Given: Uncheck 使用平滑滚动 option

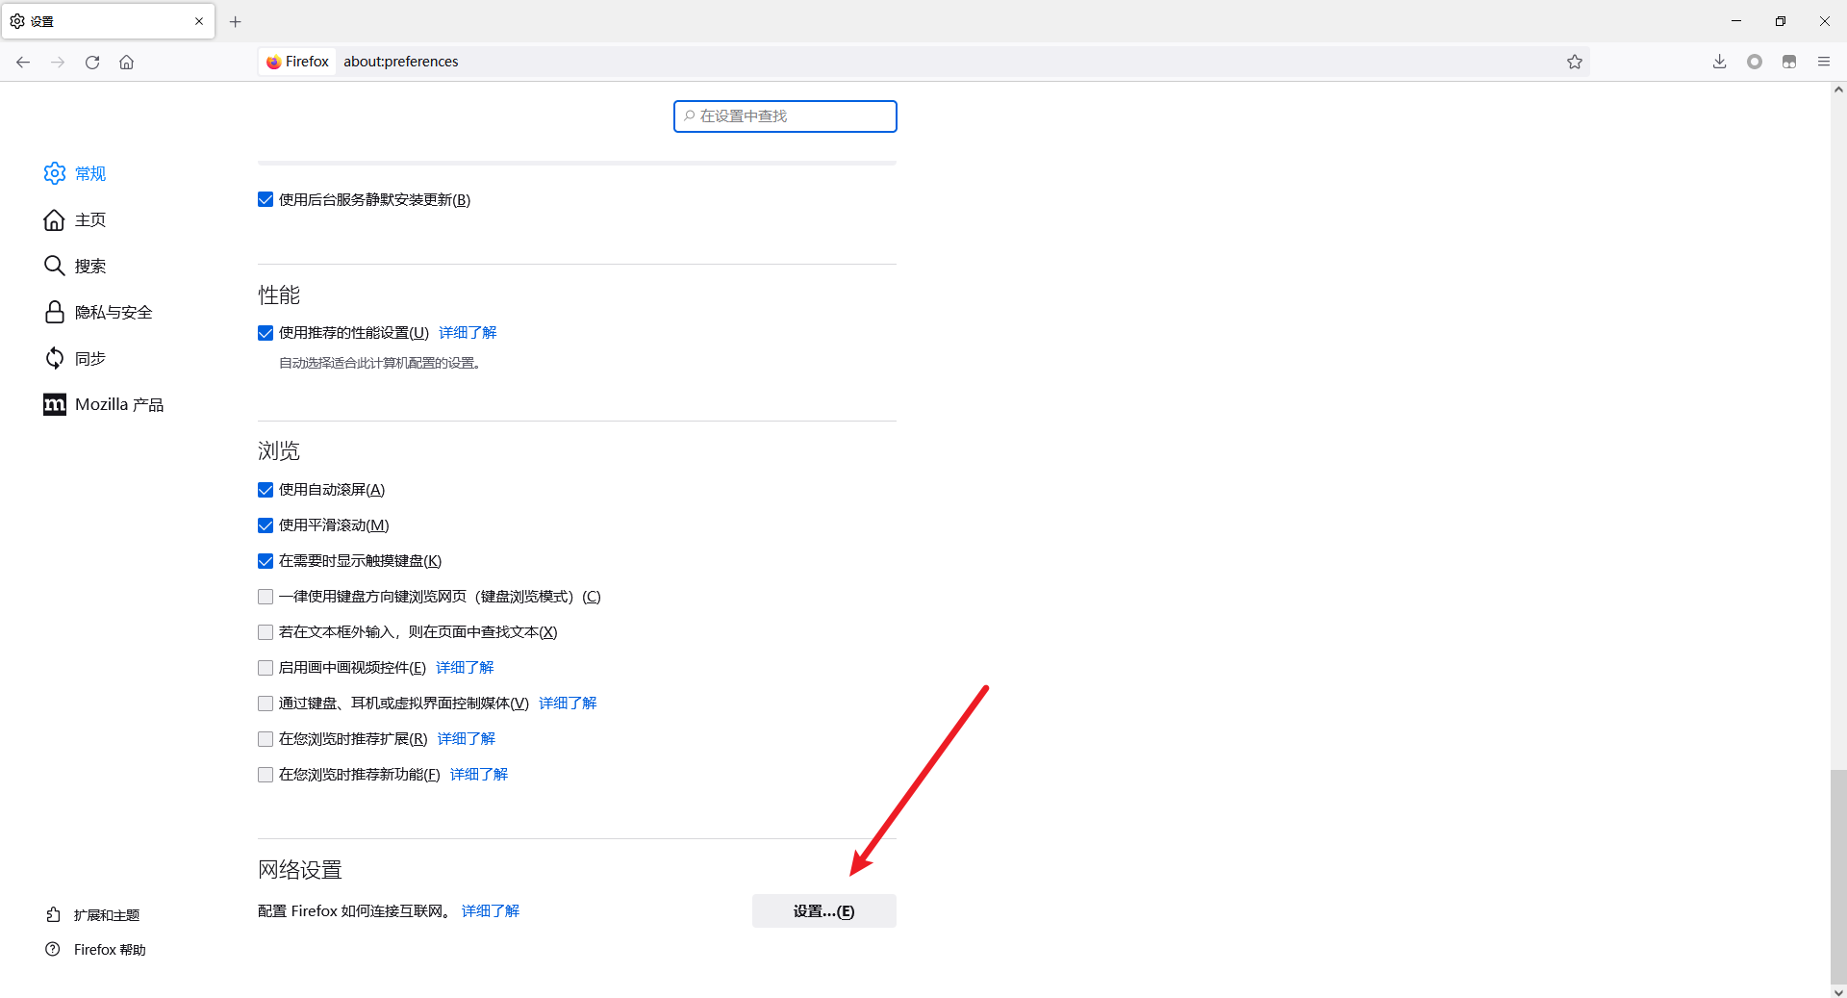Looking at the screenshot, I should [266, 525].
